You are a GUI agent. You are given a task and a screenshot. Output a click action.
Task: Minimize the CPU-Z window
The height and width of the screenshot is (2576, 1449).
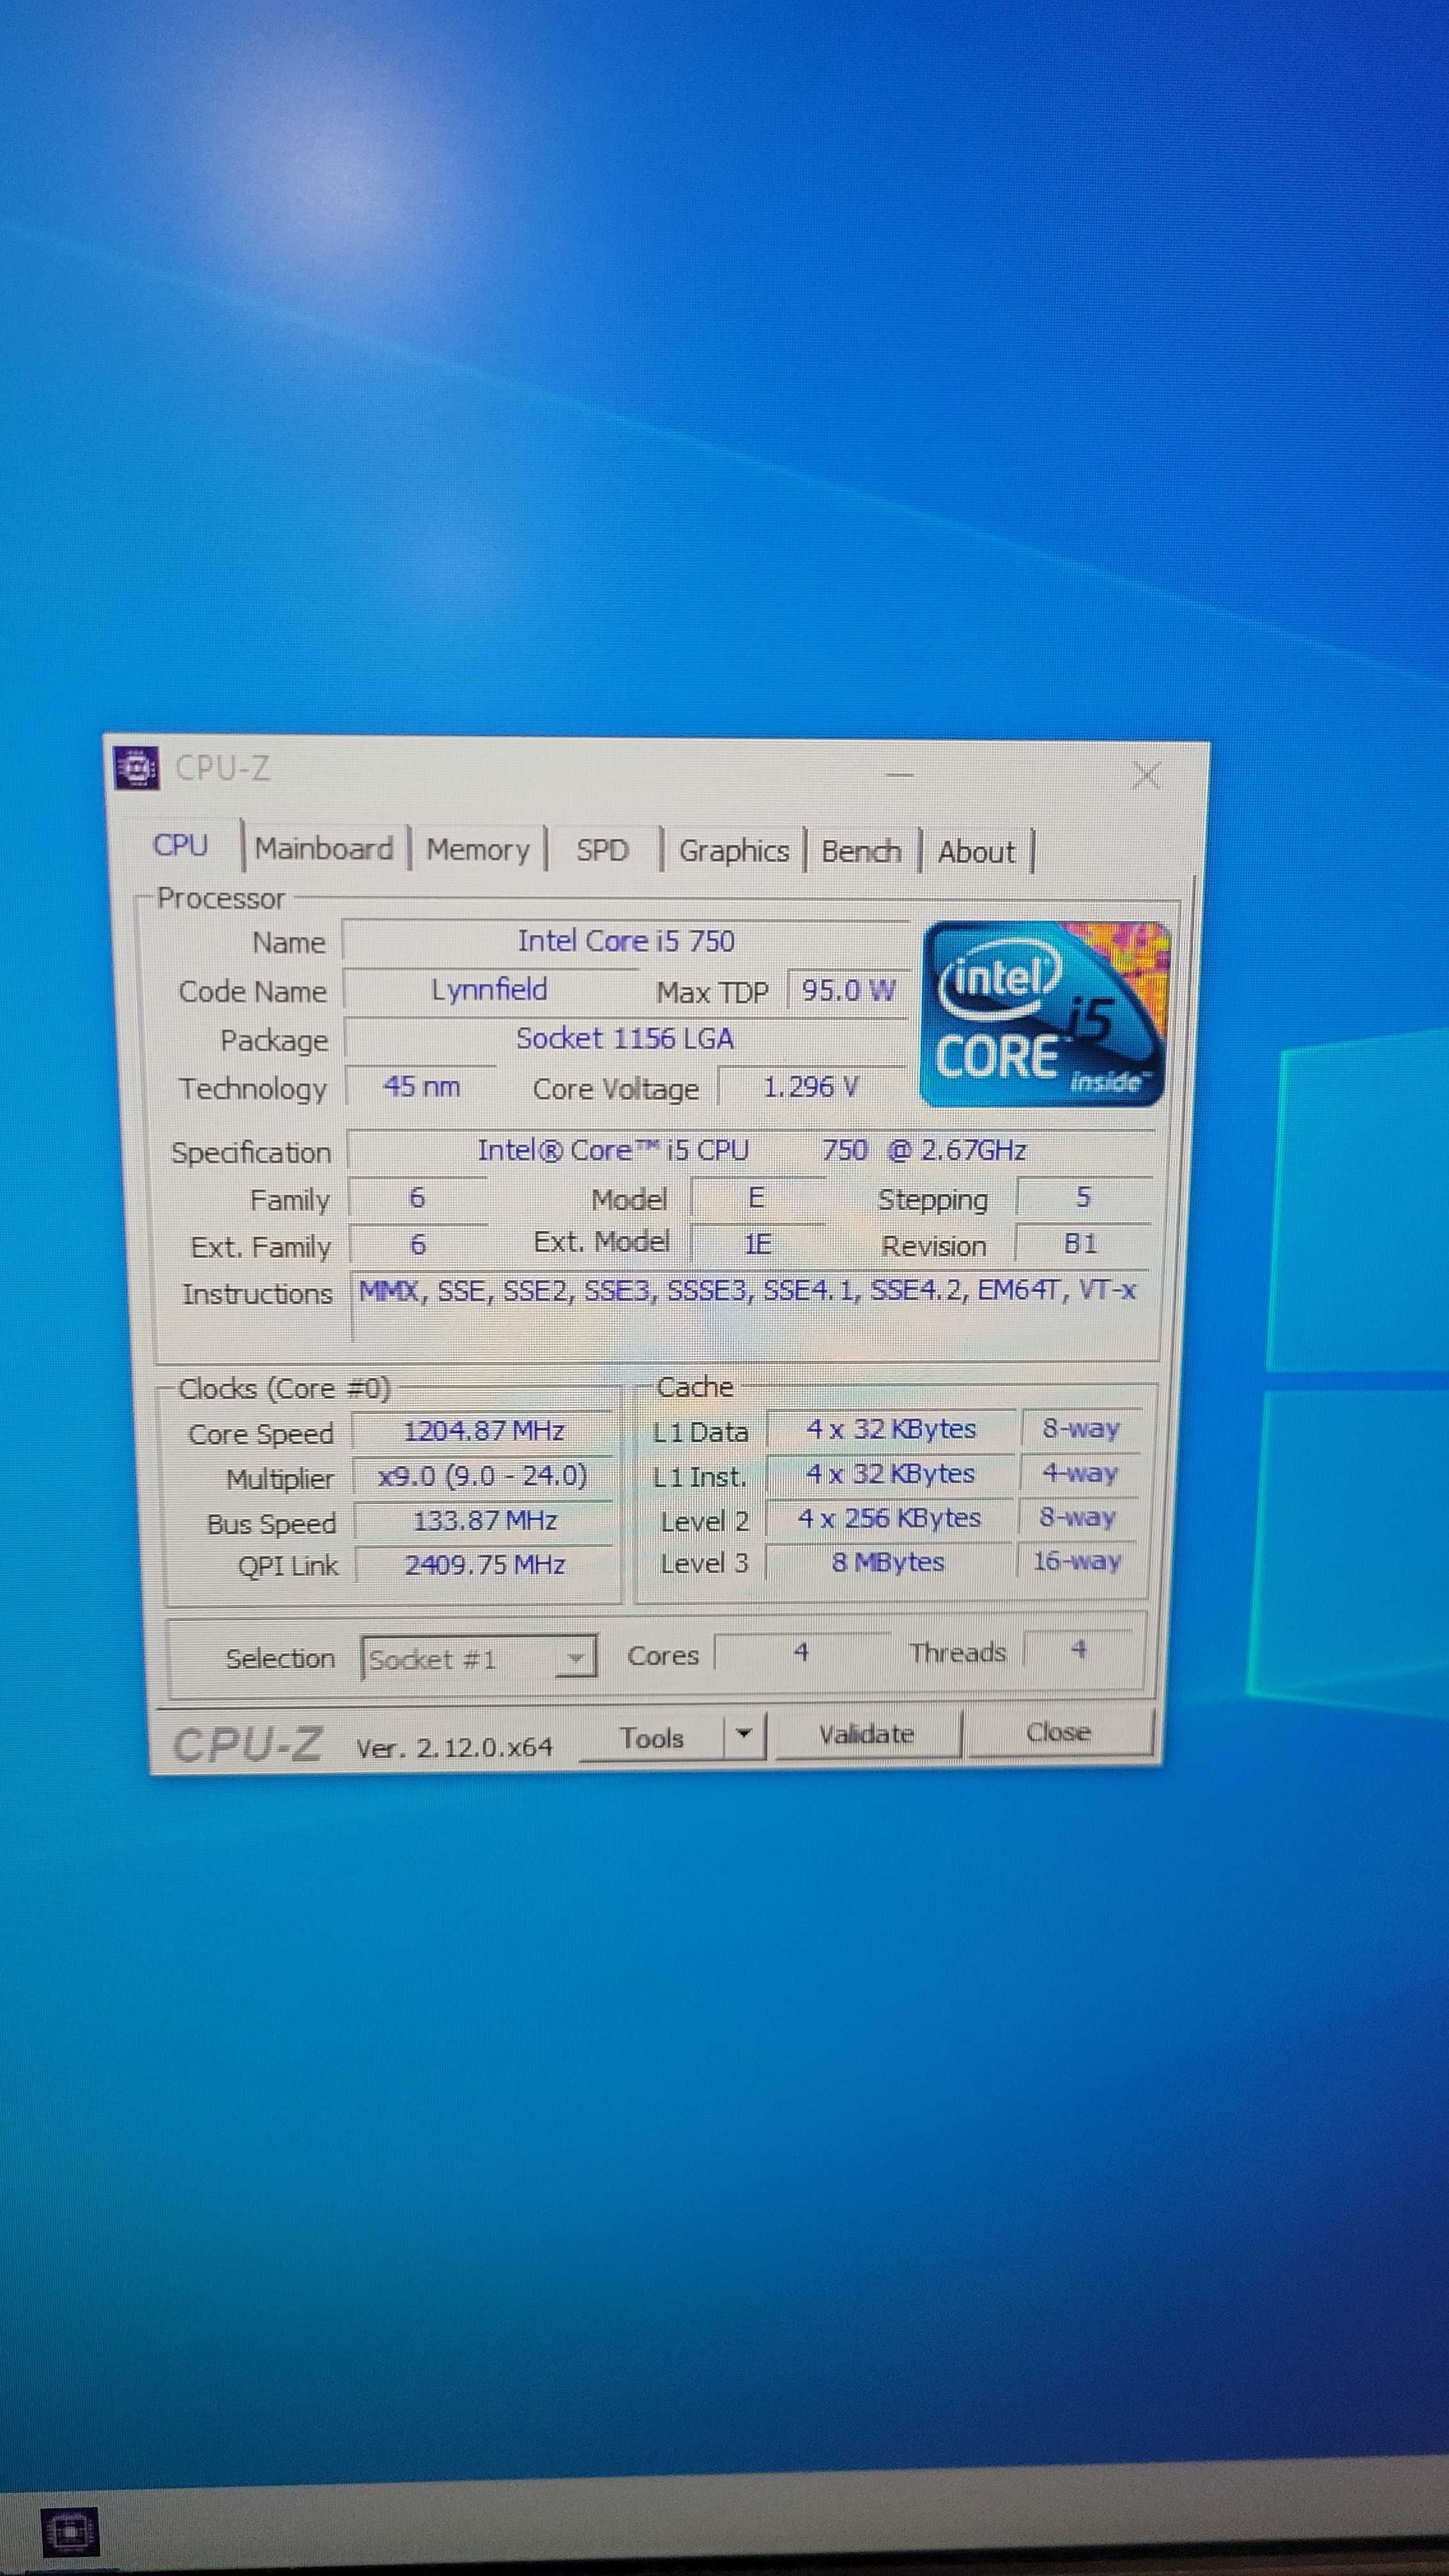900,774
